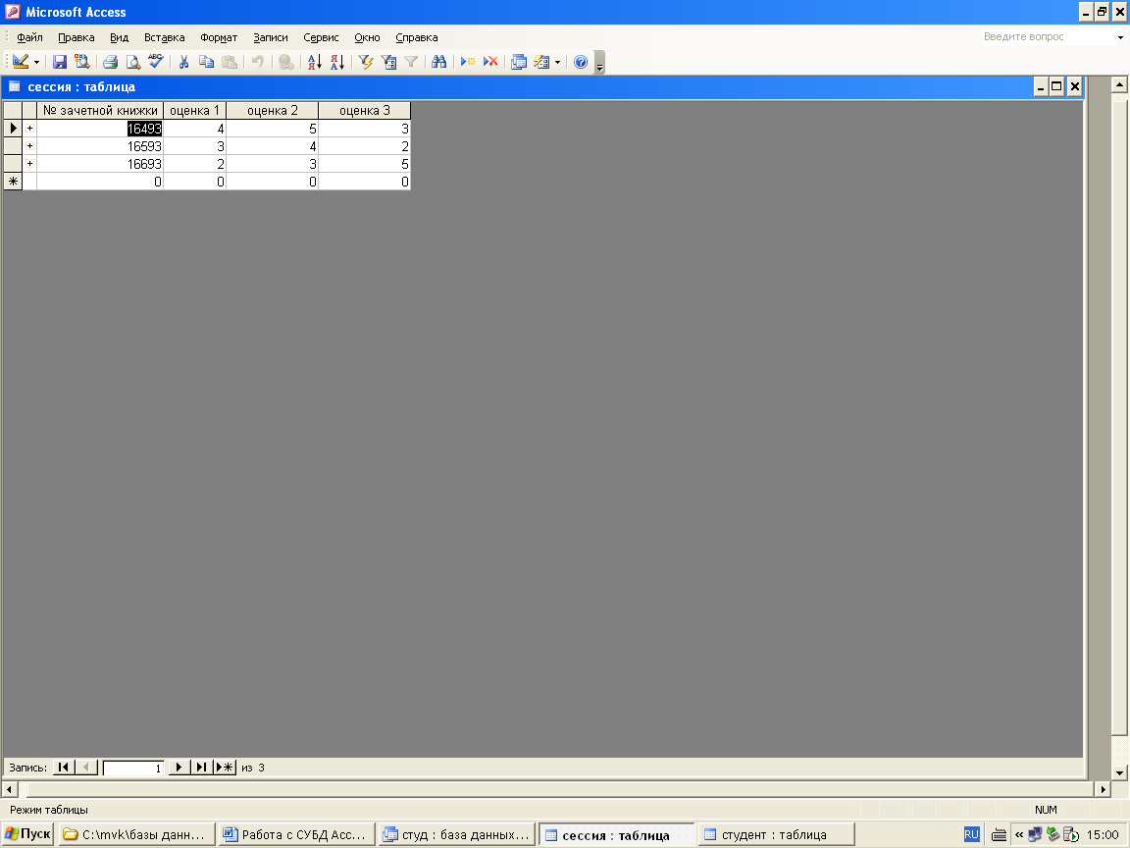Image resolution: width=1130 pixels, height=848 pixels.
Task: Open the Записи menu
Action: click(x=271, y=37)
